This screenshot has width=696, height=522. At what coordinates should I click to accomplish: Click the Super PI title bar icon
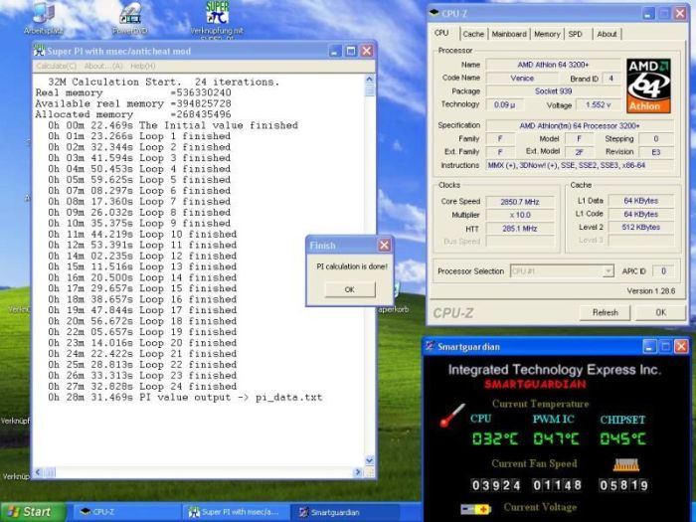tap(40, 51)
